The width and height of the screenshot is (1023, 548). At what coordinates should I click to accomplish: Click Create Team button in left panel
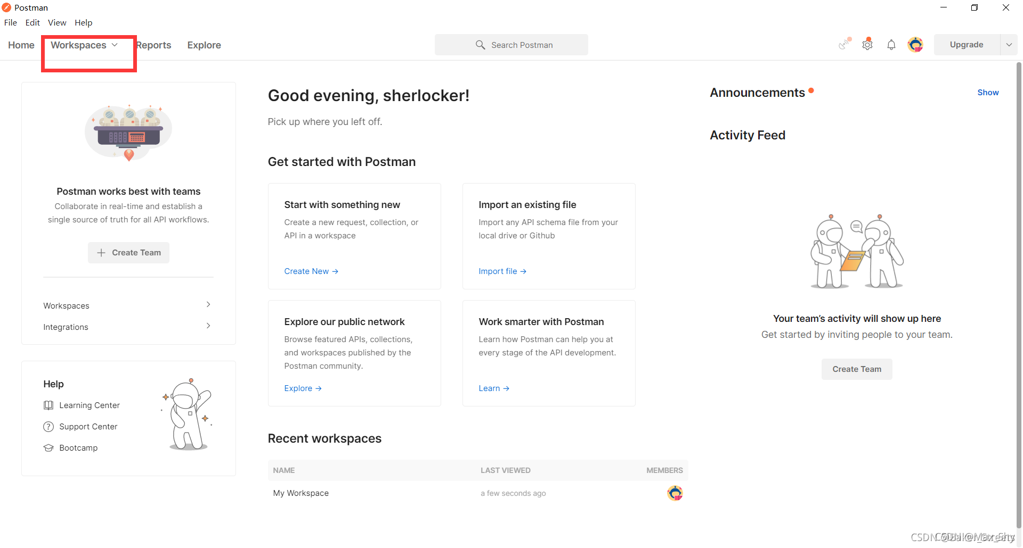(x=128, y=253)
